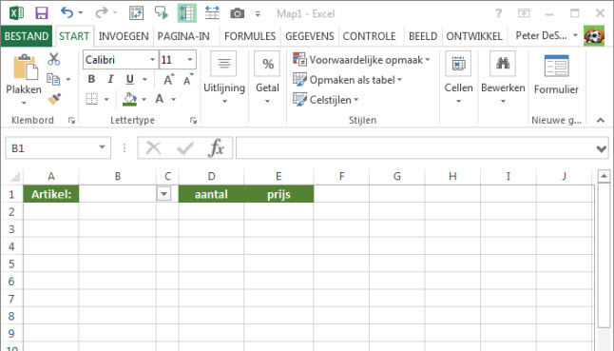
Task: Click the Undo arrow icon
Action: (67, 13)
